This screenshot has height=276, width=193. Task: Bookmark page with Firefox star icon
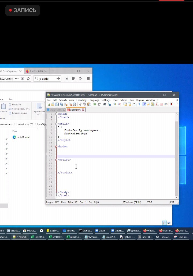tap(28, 78)
